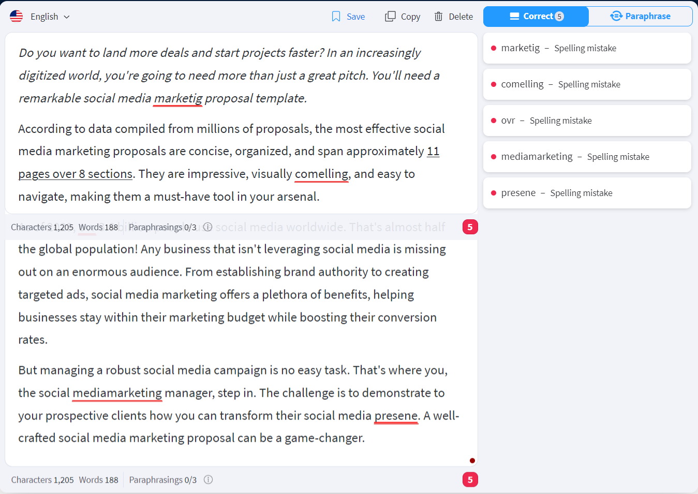Click underlined word 'comelling' in the text
Screen dimensions: 698x494
pyautogui.click(x=322, y=174)
